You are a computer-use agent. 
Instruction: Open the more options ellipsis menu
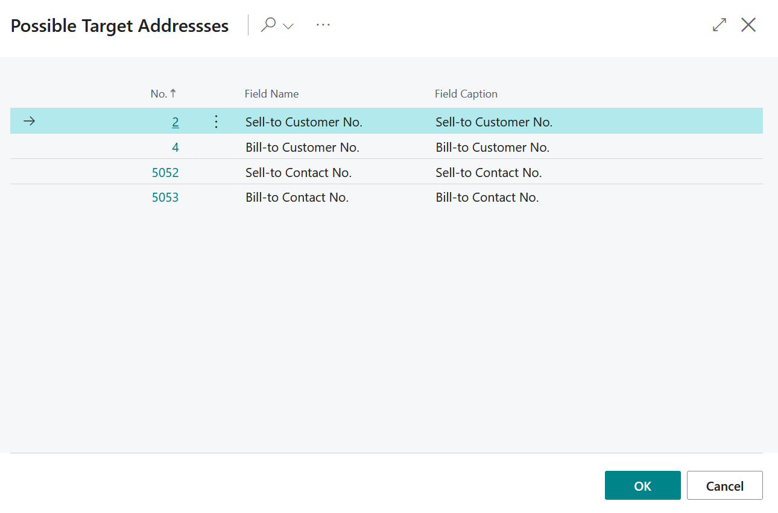pyautogui.click(x=323, y=25)
